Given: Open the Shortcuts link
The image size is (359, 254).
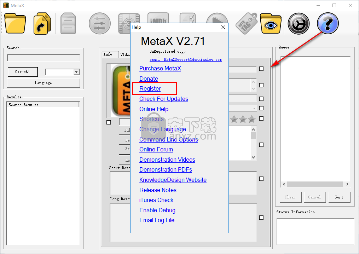Looking at the screenshot, I should coord(152,119).
